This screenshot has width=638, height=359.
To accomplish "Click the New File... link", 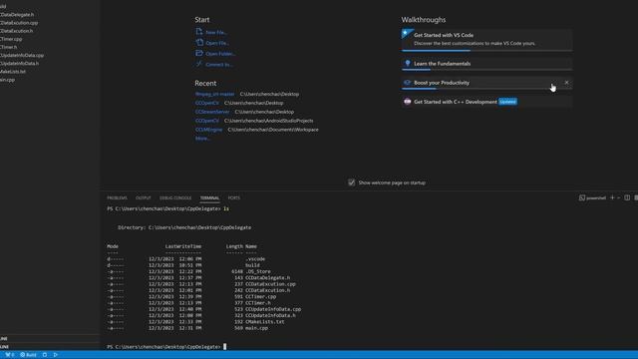I will coord(216,32).
